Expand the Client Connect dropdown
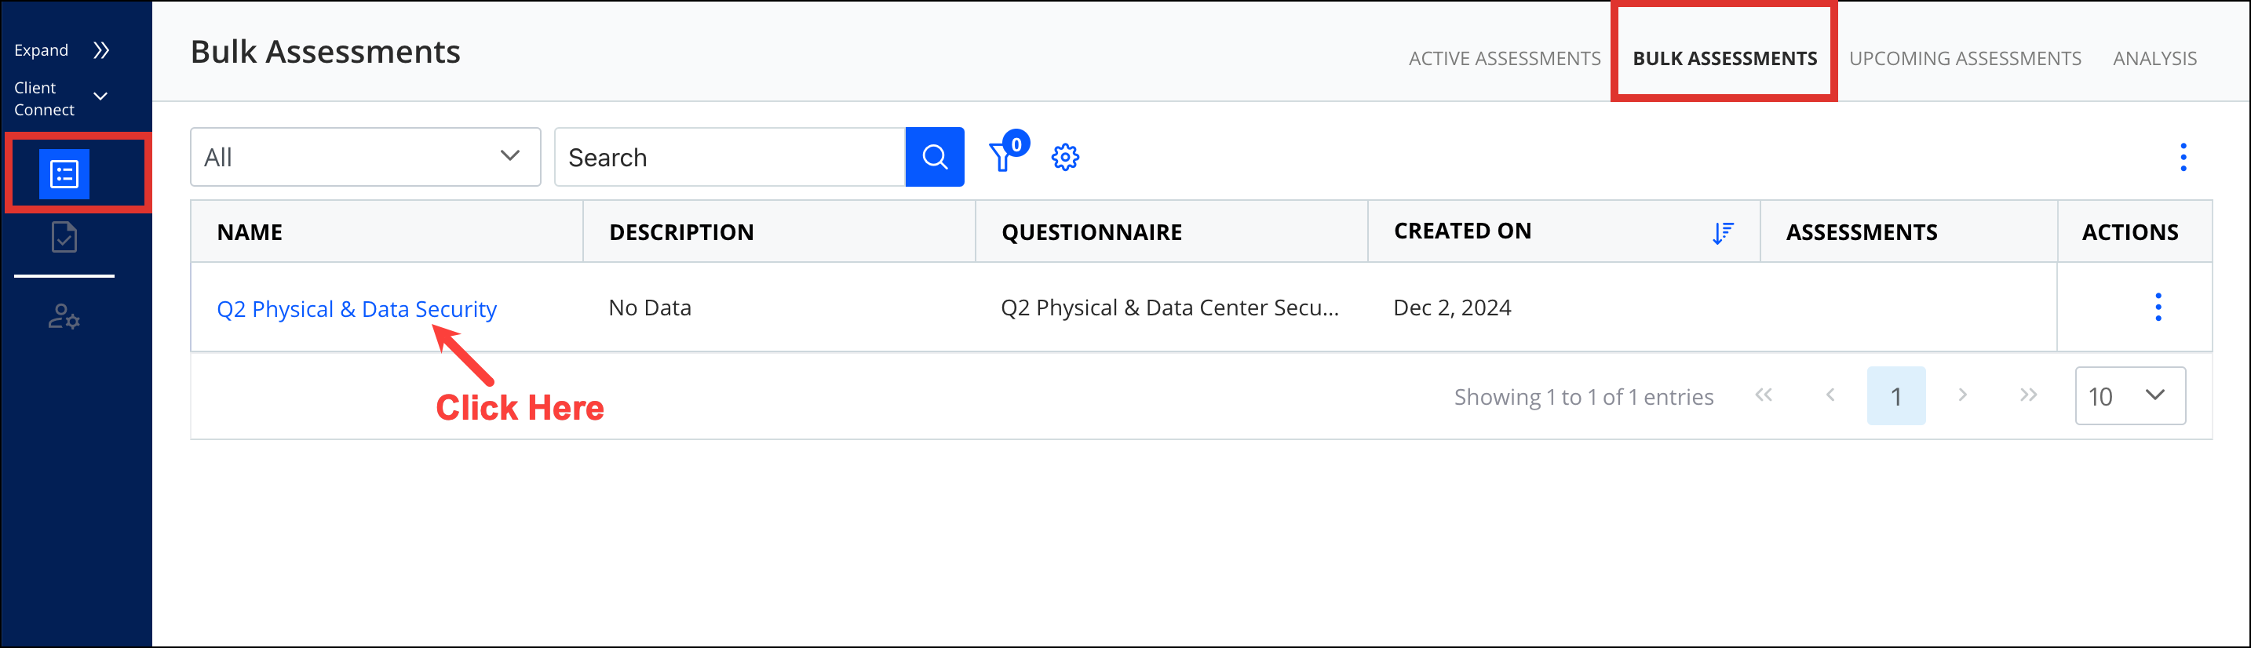Screen dimensions: 2251x648 pyautogui.click(x=100, y=96)
